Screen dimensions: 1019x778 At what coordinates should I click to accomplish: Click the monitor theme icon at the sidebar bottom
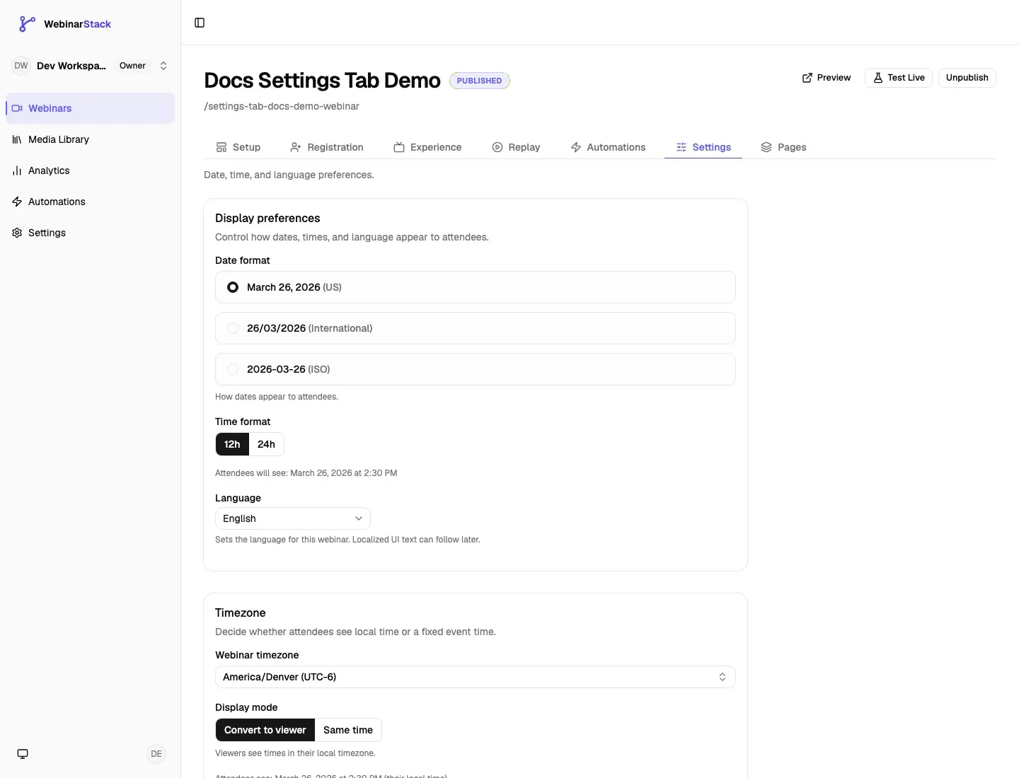[23, 754]
